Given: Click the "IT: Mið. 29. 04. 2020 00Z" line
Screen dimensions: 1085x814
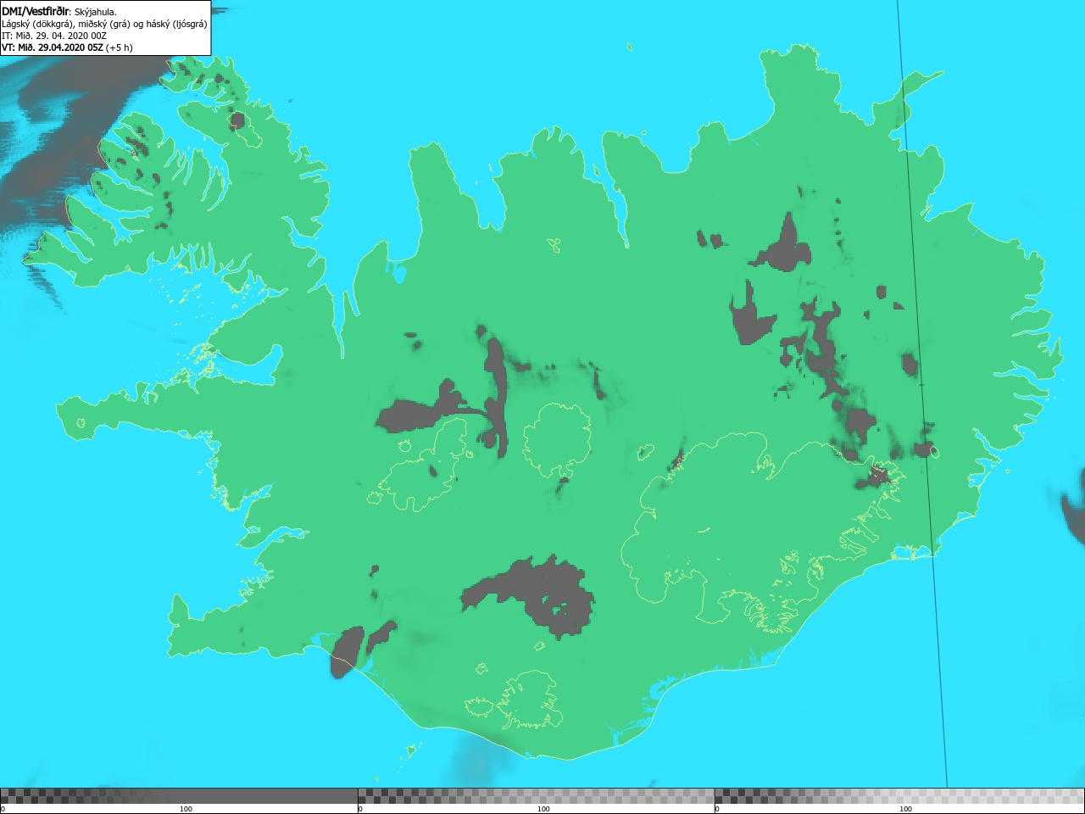Looking at the screenshot, I should (54, 36).
